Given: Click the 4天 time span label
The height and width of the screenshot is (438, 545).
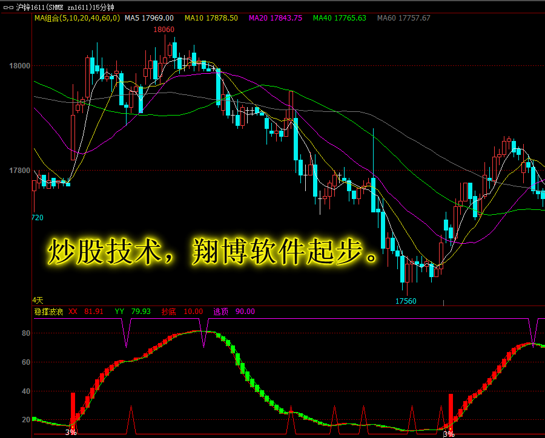Looking at the screenshot, I should (38, 300).
